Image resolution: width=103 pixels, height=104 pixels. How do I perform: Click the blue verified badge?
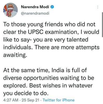point(52,7)
